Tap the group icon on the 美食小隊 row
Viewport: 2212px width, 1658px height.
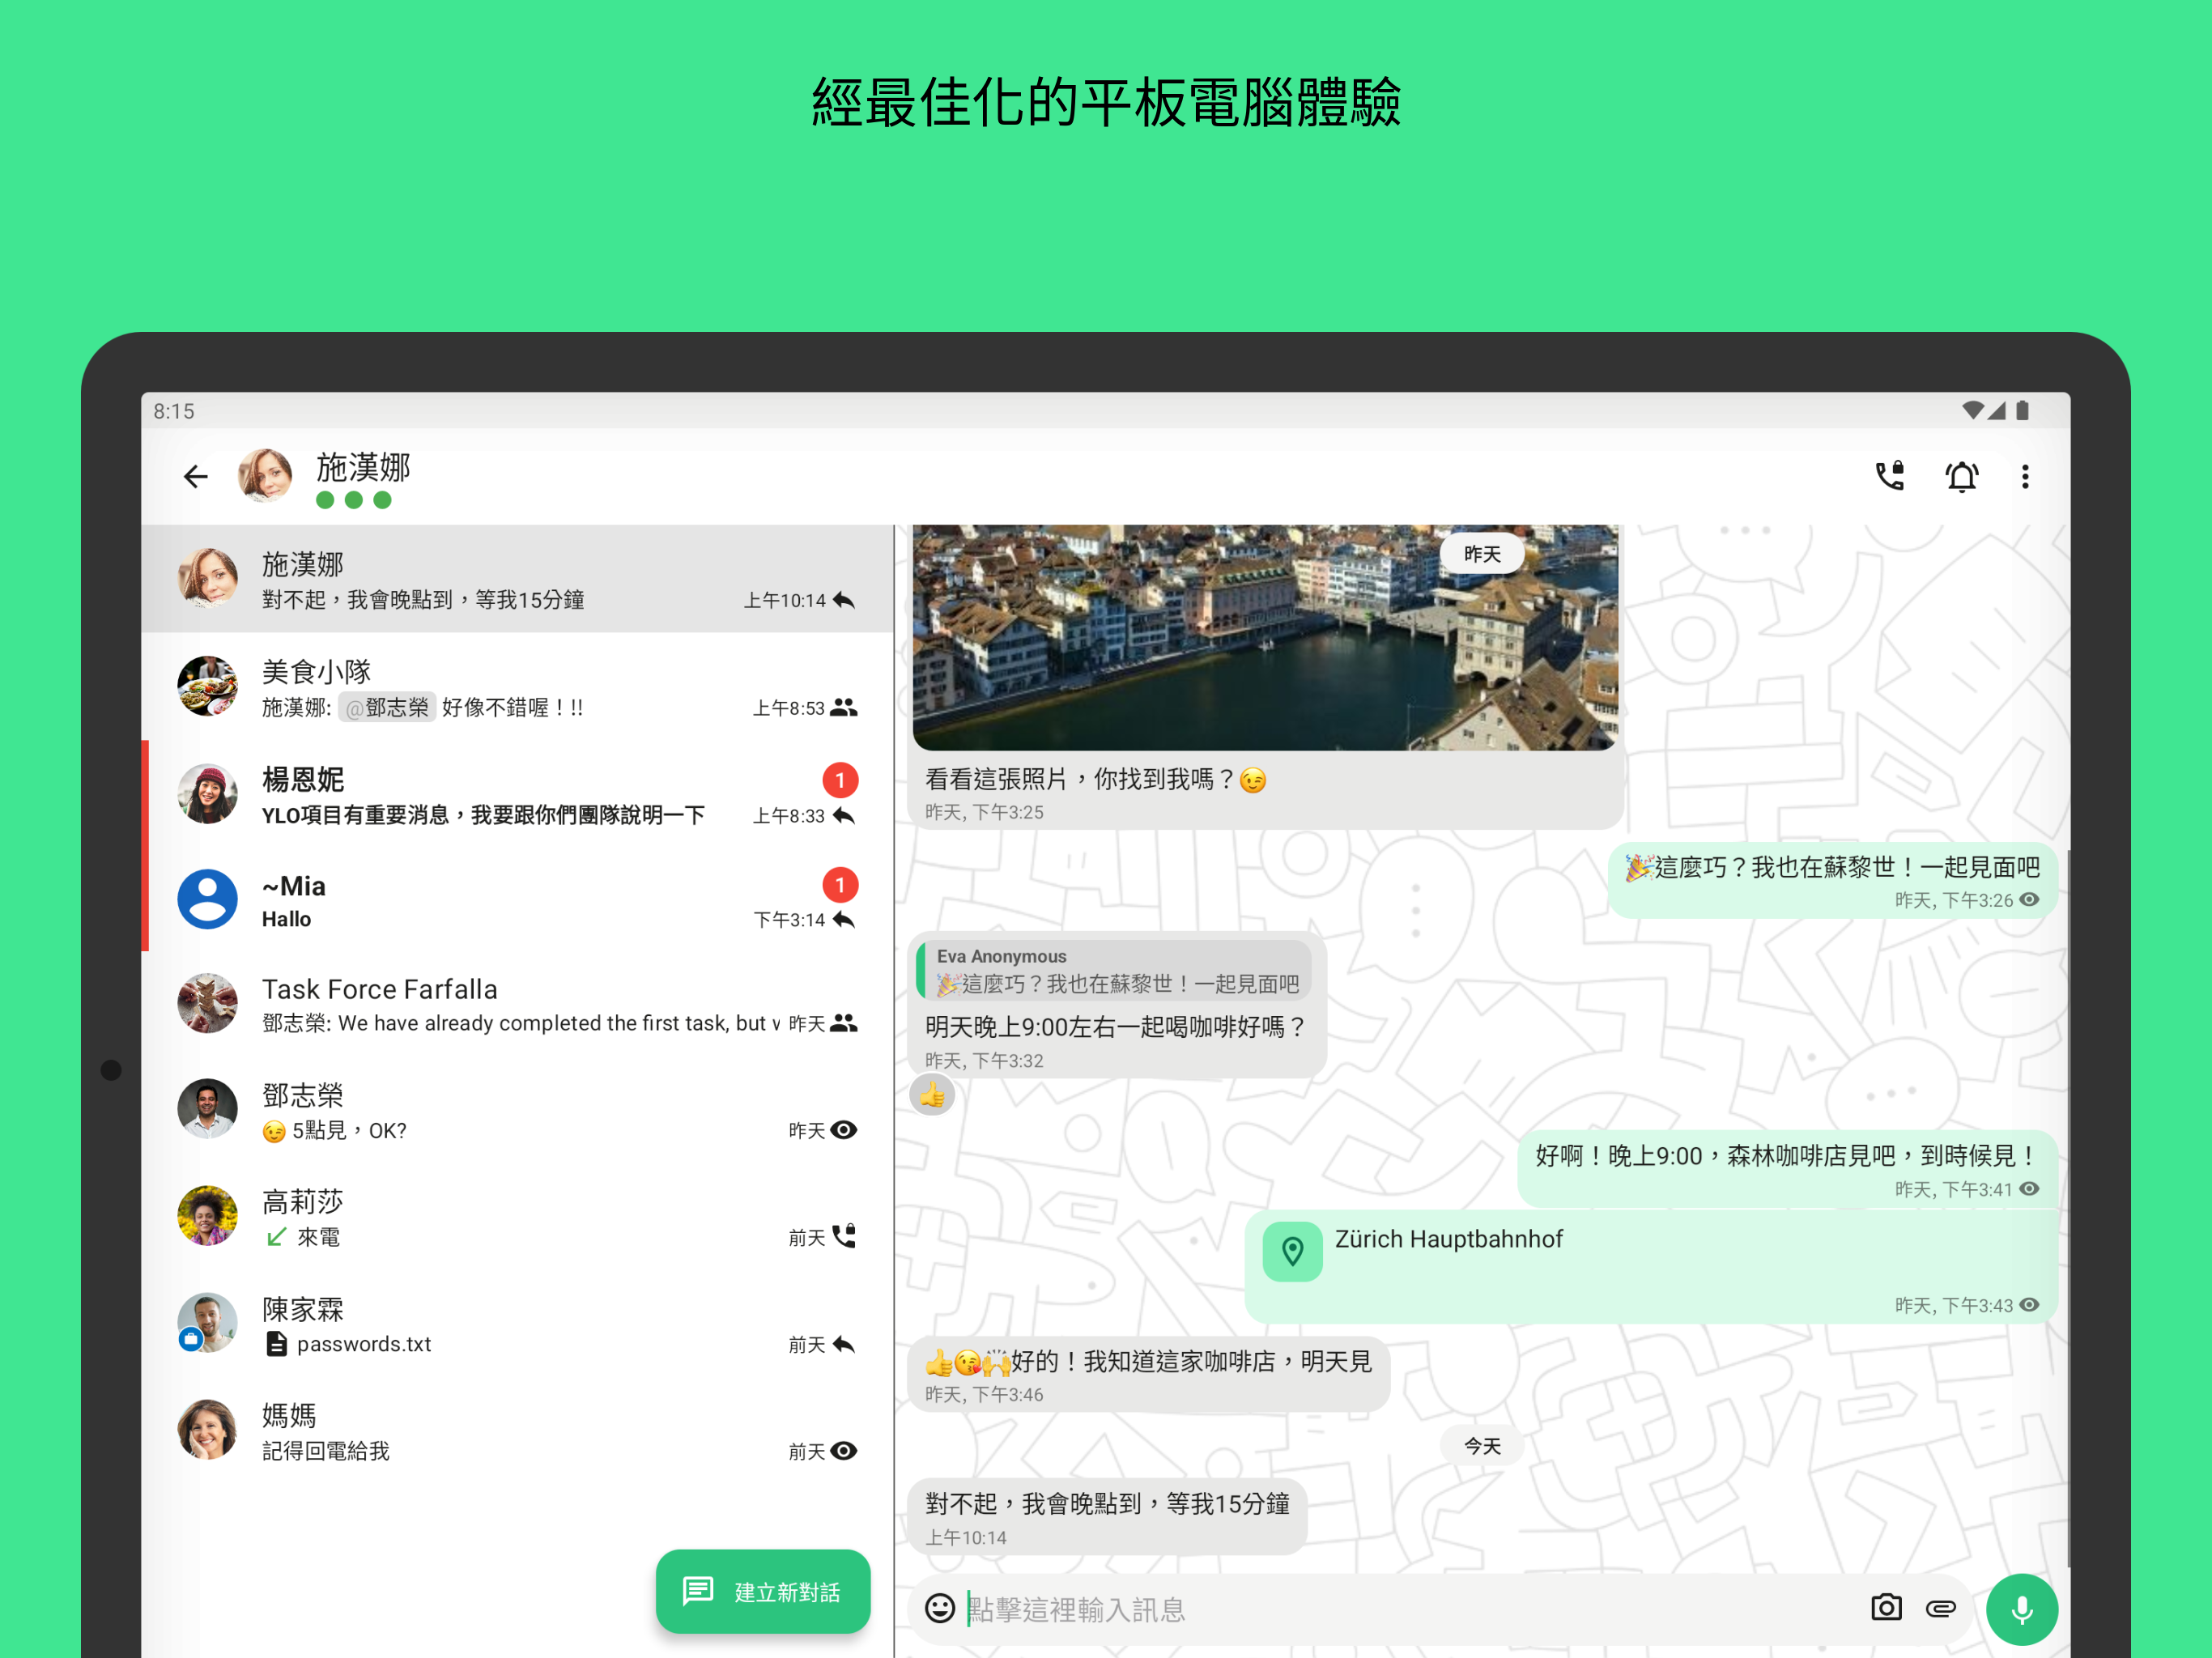click(x=844, y=708)
